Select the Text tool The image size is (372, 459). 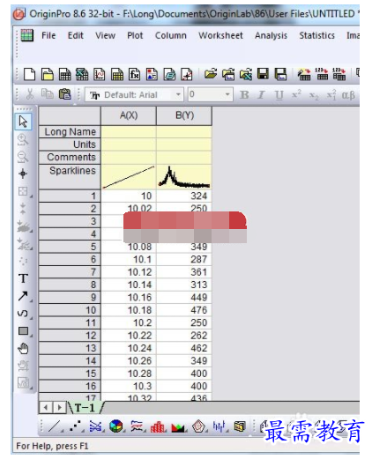coord(23,278)
